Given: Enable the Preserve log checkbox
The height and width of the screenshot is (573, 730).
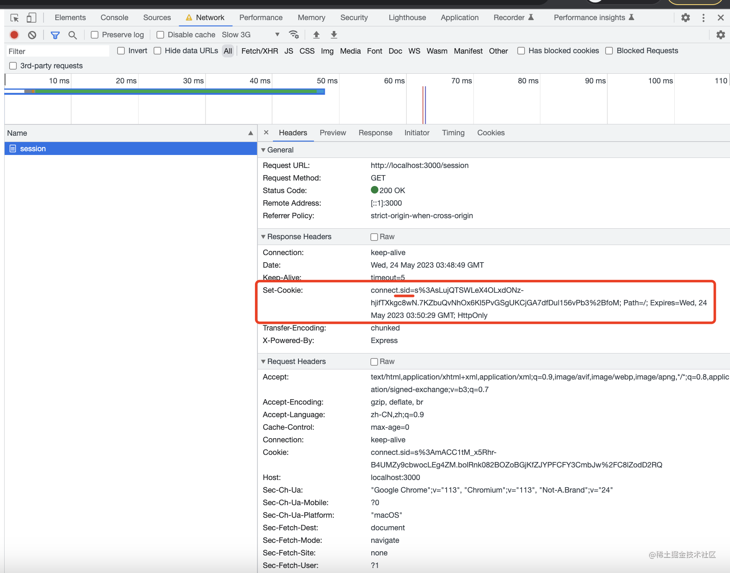Looking at the screenshot, I should [x=95, y=35].
